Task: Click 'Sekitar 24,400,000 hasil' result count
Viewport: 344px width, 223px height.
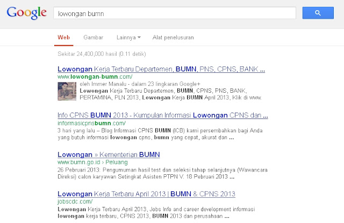Action: click(102, 54)
